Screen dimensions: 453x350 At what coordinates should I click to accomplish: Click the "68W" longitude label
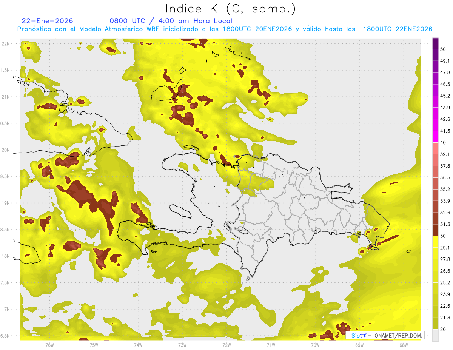pyautogui.click(x=403, y=345)
